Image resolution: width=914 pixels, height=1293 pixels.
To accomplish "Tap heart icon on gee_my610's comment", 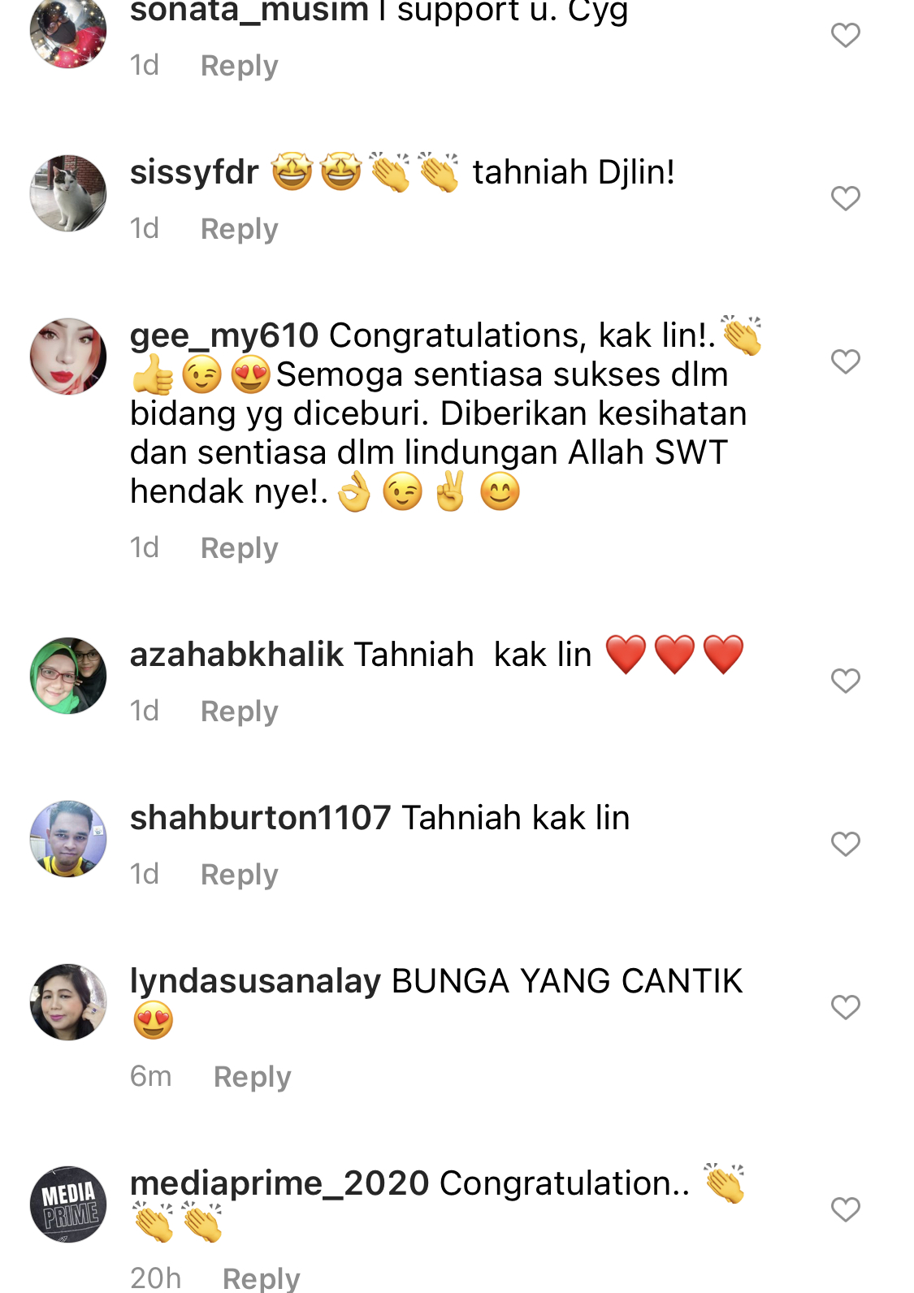I will tap(845, 361).
